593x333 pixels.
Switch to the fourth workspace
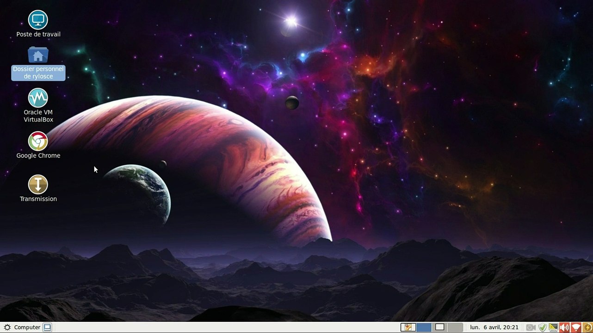(455, 327)
